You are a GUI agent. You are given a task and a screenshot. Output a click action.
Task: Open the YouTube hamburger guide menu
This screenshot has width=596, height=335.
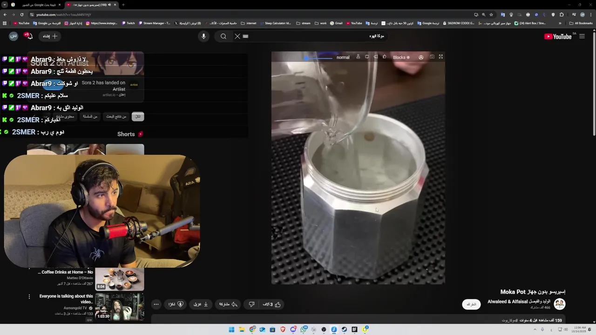(582, 36)
